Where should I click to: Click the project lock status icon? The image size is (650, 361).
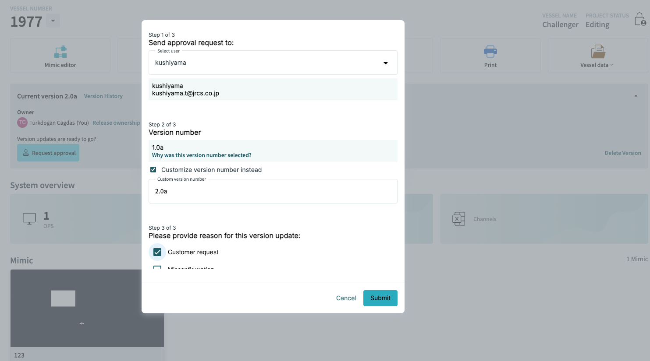pos(640,19)
